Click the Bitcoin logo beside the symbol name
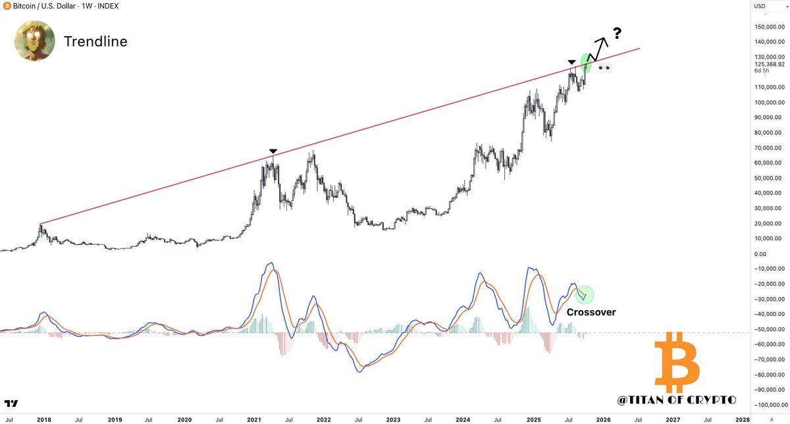This screenshot has height=424, width=790. (6, 6)
